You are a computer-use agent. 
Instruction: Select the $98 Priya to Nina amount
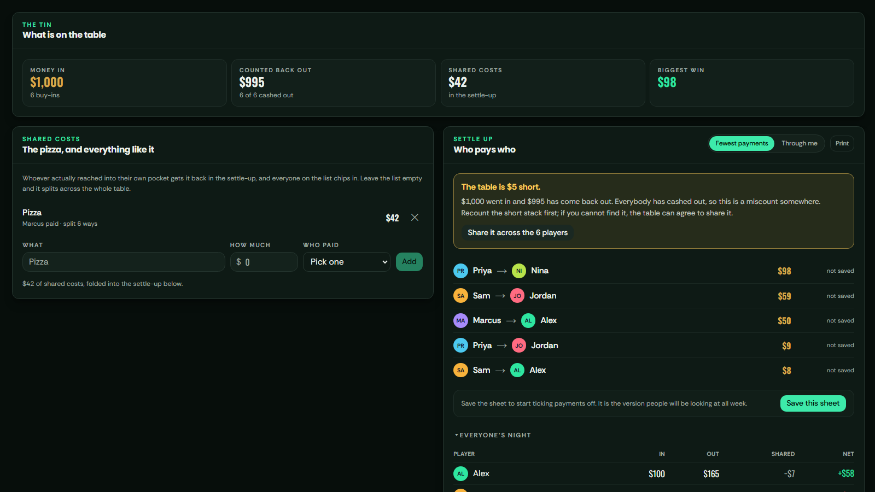(784, 271)
